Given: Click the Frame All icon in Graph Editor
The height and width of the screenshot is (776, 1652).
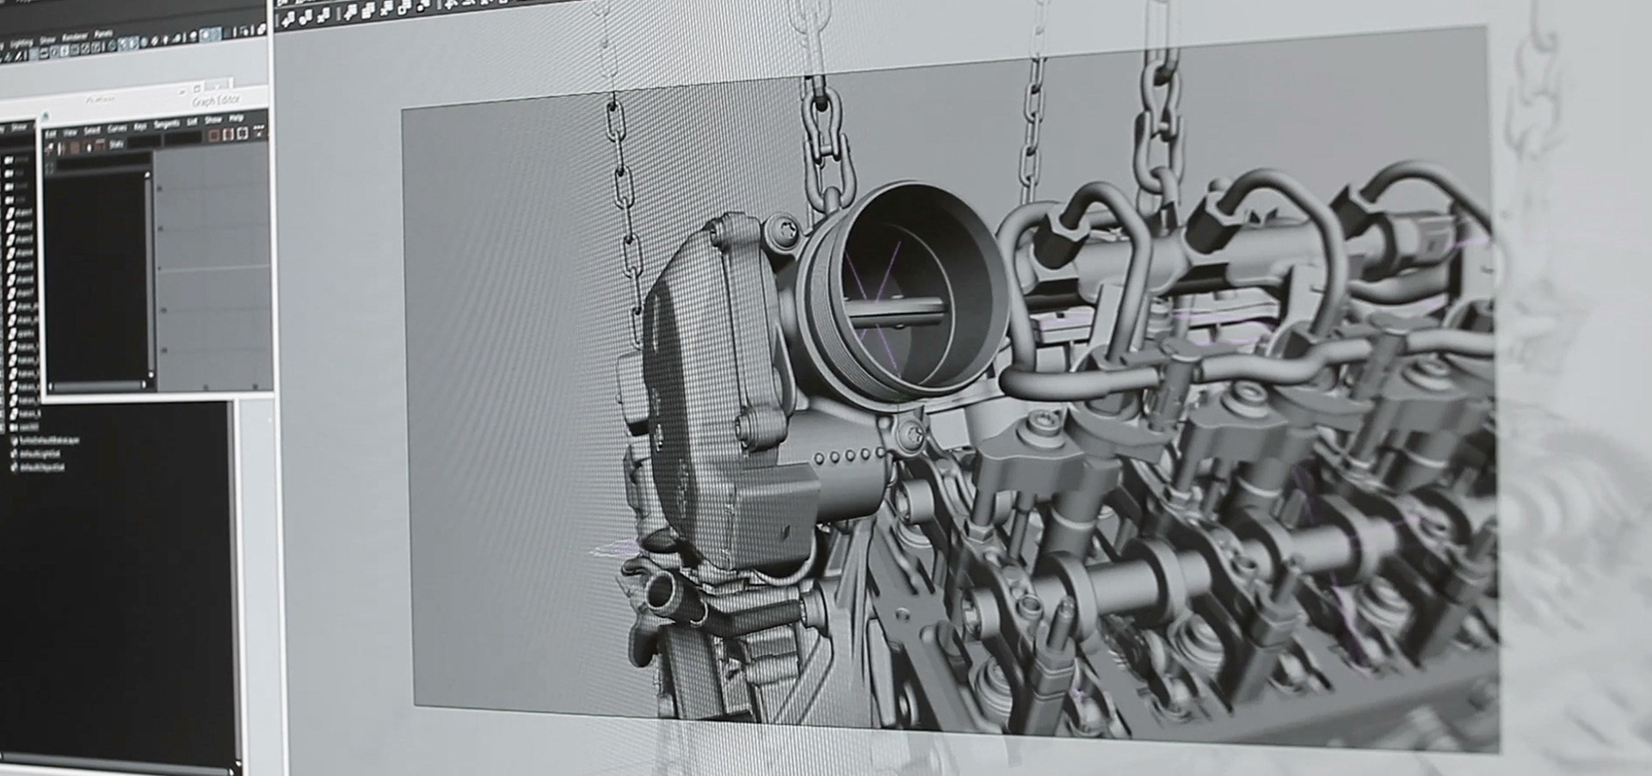Looking at the screenshot, I should (x=213, y=135).
